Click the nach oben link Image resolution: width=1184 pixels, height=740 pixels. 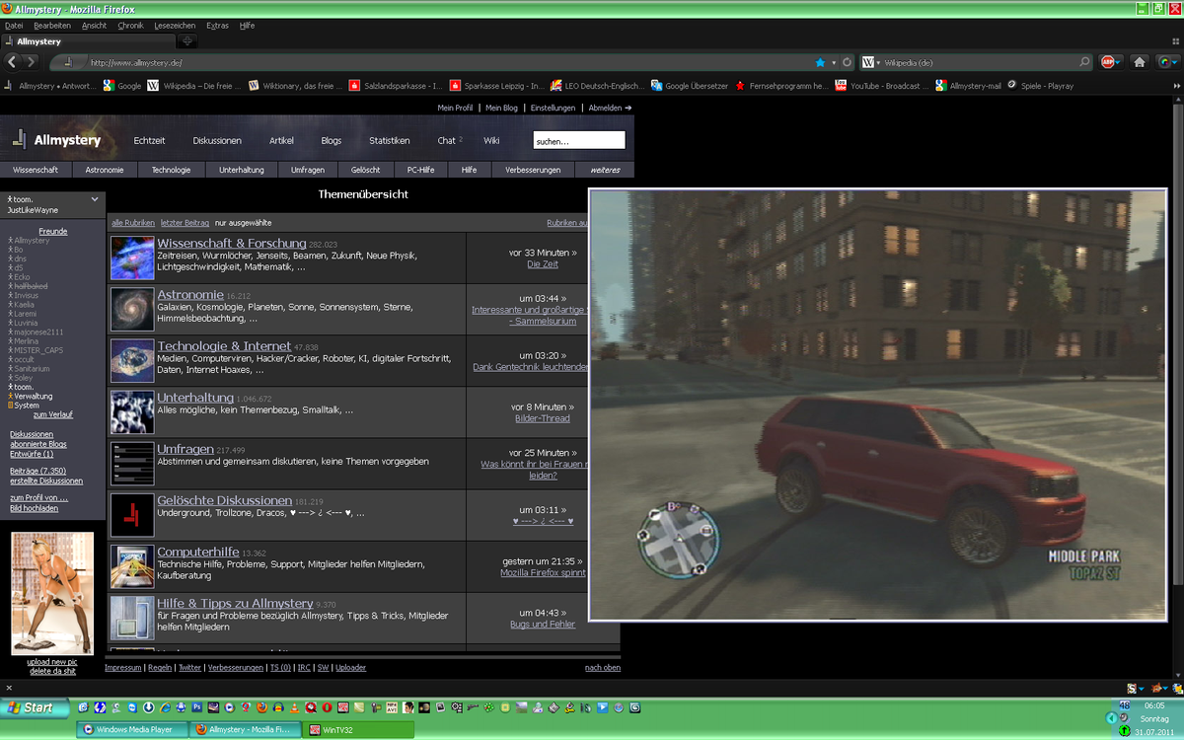[603, 668]
